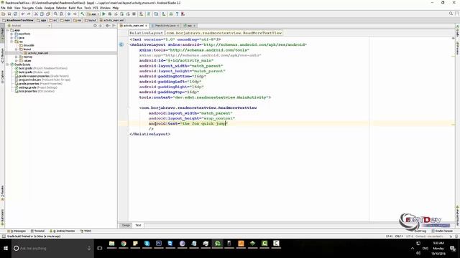Screen dimensions: 460x258
Task: Open the VCS menu
Action: coord(96,8)
